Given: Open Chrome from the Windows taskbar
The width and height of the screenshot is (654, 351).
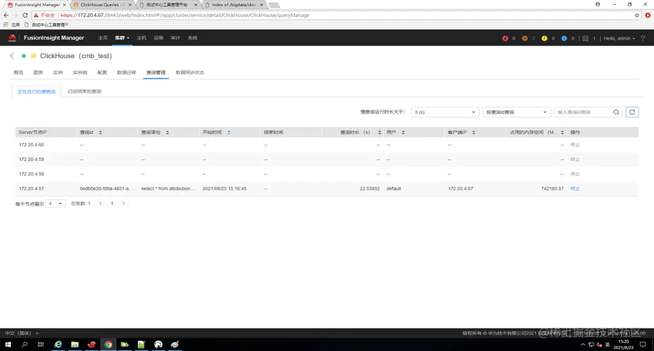Looking at the screenshot, I should coord(108,345).
